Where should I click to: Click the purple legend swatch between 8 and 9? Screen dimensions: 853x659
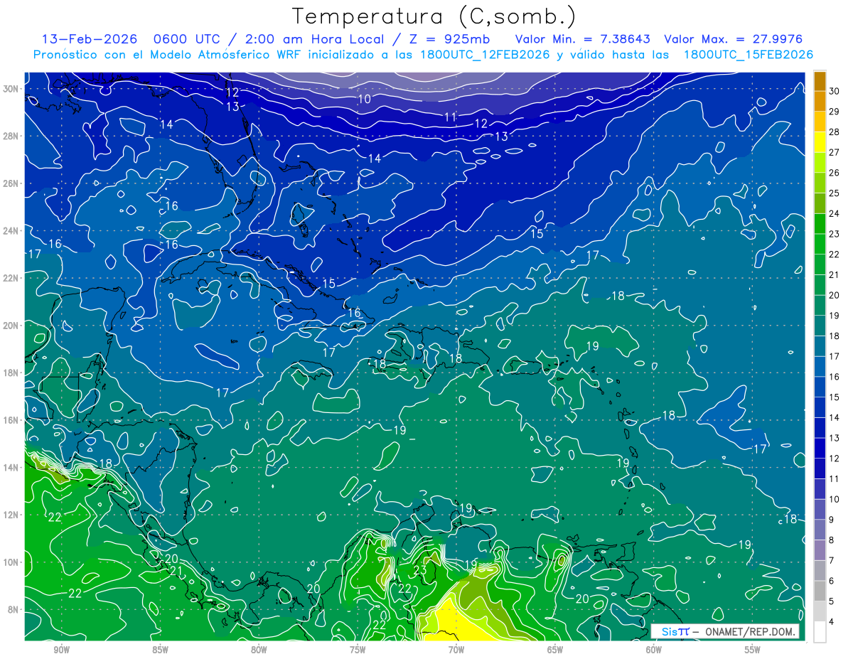click(820, 530)
